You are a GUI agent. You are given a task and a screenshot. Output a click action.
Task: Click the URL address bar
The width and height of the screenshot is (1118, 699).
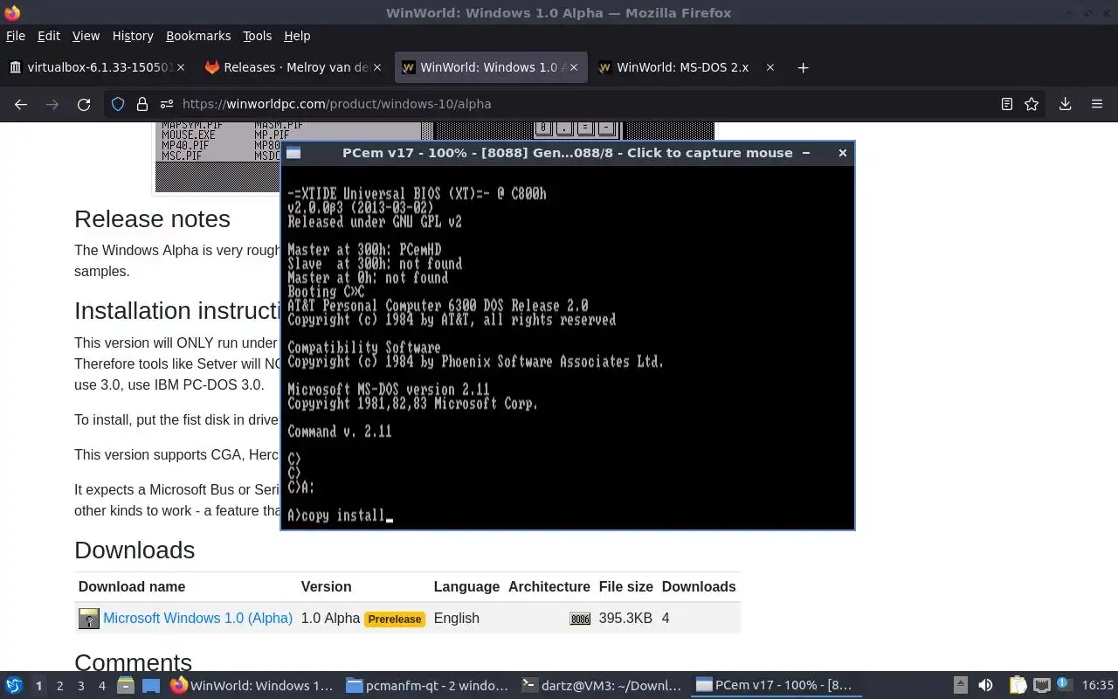[576, 104]
